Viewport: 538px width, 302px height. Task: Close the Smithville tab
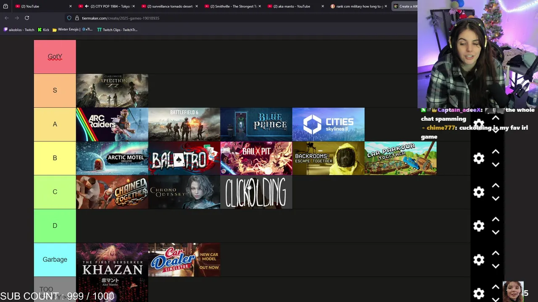pos(260,6)
